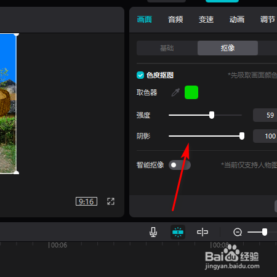Select the 抠像 sub-tab
Viewport: 277px width, 277px height.
(x=228, y=48)
